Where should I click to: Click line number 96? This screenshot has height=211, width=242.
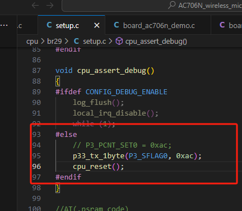pos(36,166)
